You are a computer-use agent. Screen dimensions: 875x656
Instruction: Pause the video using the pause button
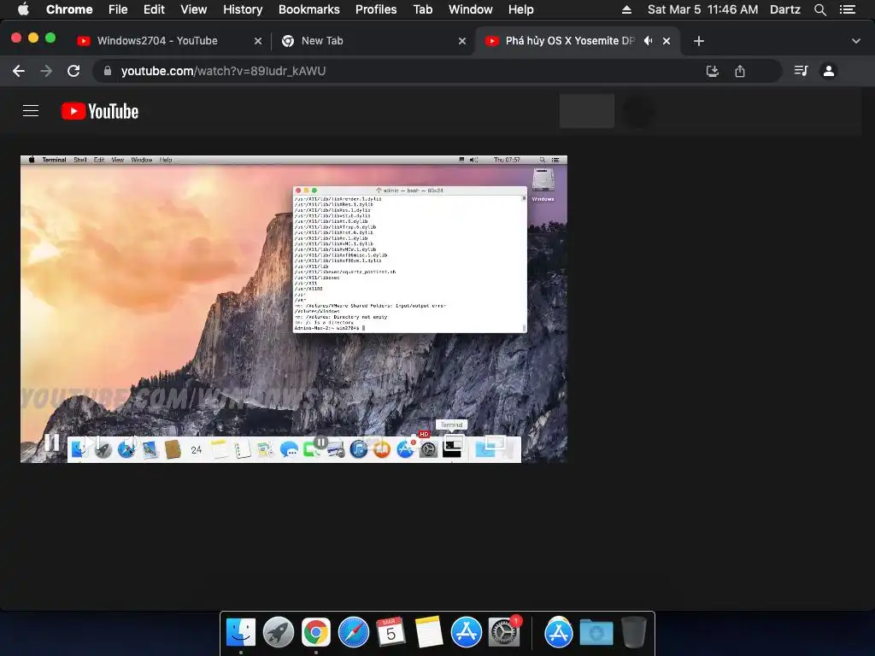pos(52,443)
